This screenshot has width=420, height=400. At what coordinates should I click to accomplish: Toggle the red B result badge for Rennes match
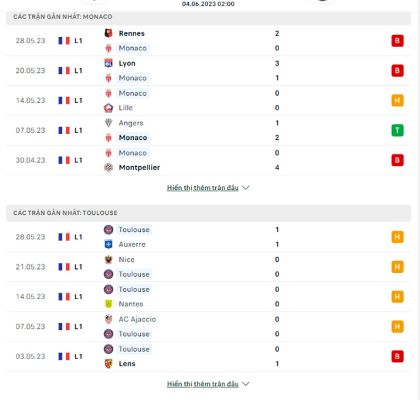point(397,40)
